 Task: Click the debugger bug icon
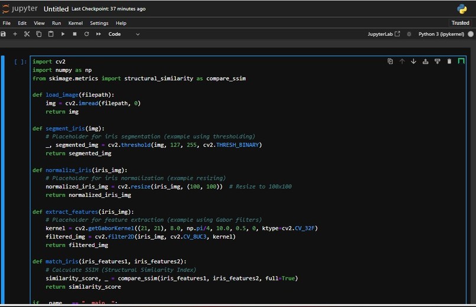pyautogui.click(x=409, y=34)
